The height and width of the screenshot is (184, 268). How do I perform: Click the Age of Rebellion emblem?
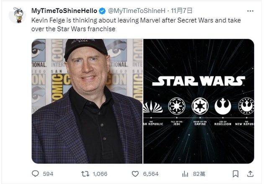(222, 106)
